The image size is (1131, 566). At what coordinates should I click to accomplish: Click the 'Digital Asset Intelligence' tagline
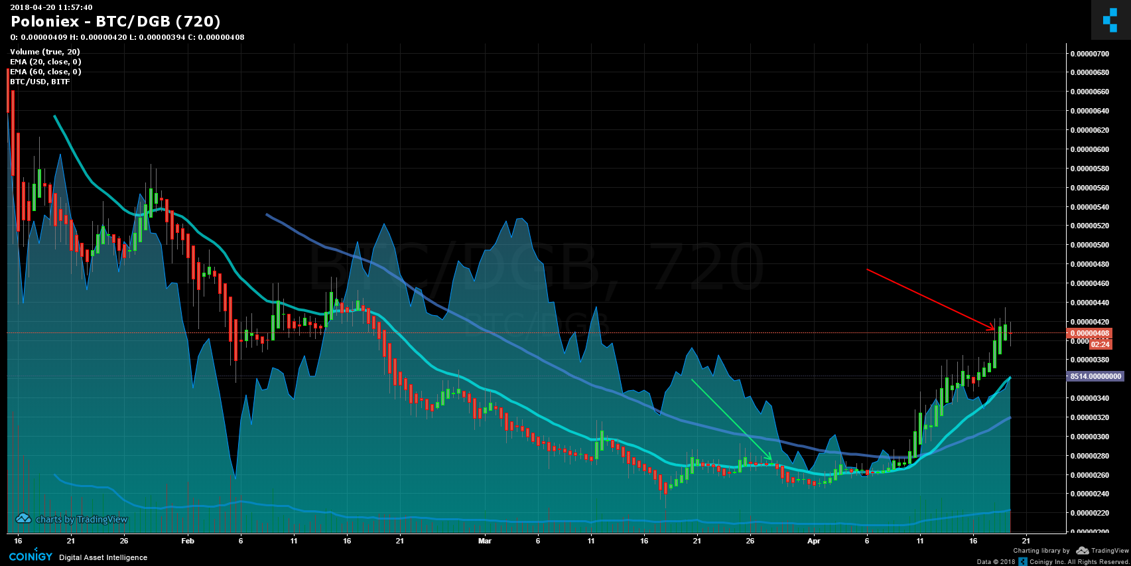[103, 557]
